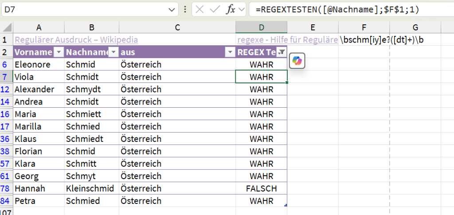This screenshot has width=454, height=215.
Task: Click the three-dot name box resize handle
Action: click(185, 10)
